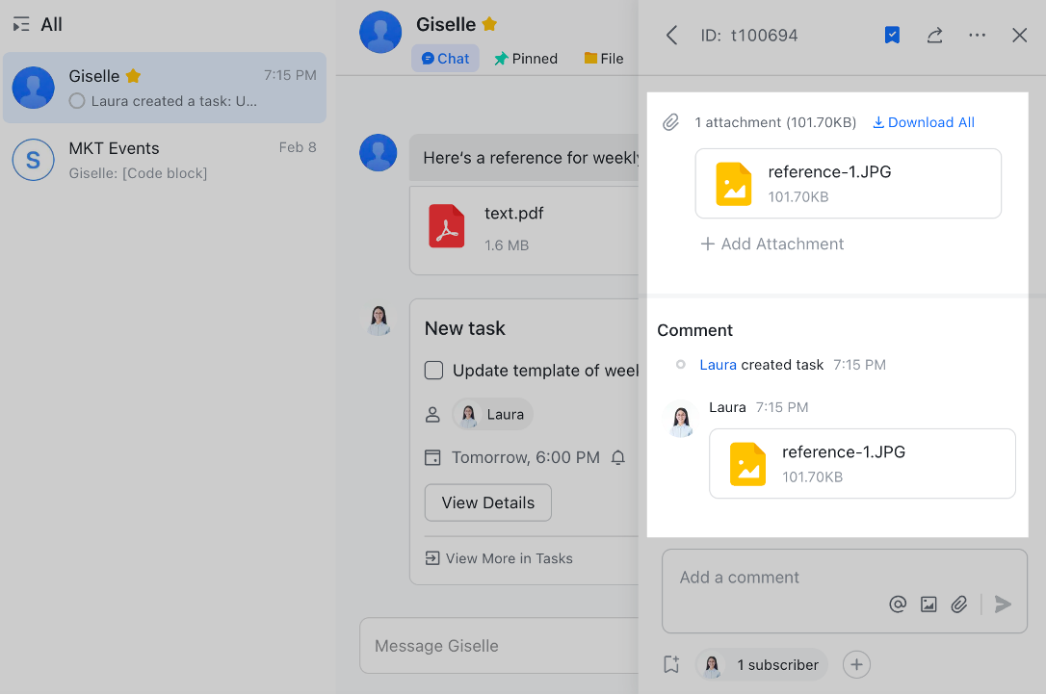Close the task details panel

1019,36
